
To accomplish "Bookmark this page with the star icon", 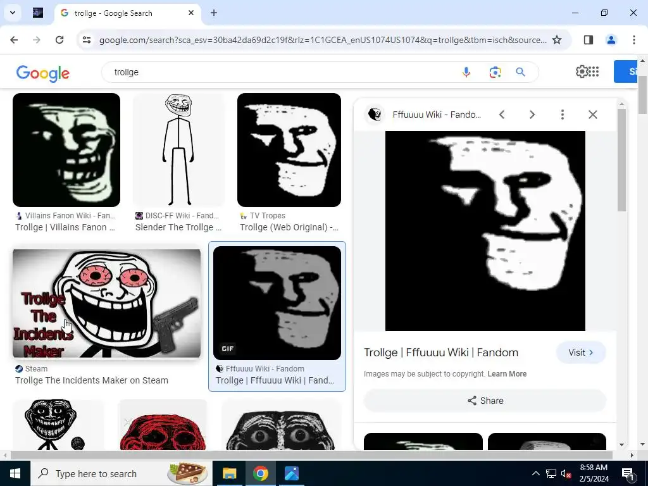I will click(557, 40).
